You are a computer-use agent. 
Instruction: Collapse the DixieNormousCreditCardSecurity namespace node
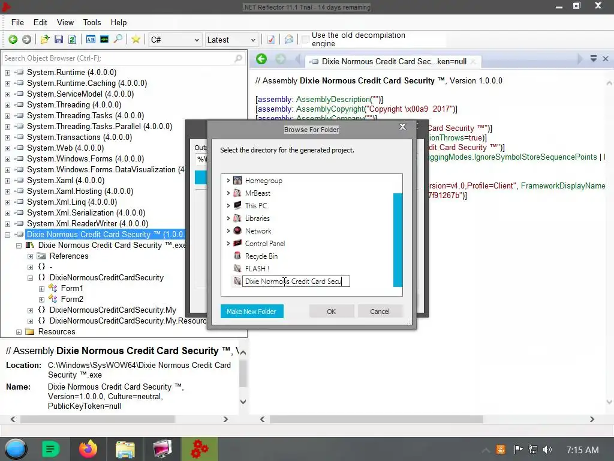pos(30,278)
